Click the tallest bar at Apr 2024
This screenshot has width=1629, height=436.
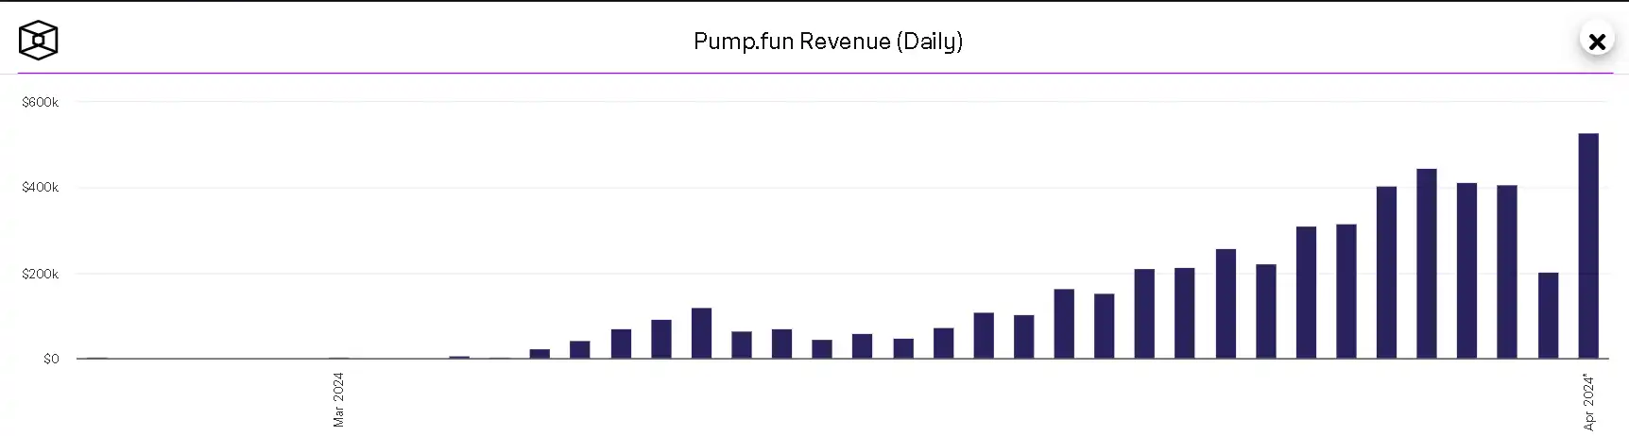coord(1588,245)
